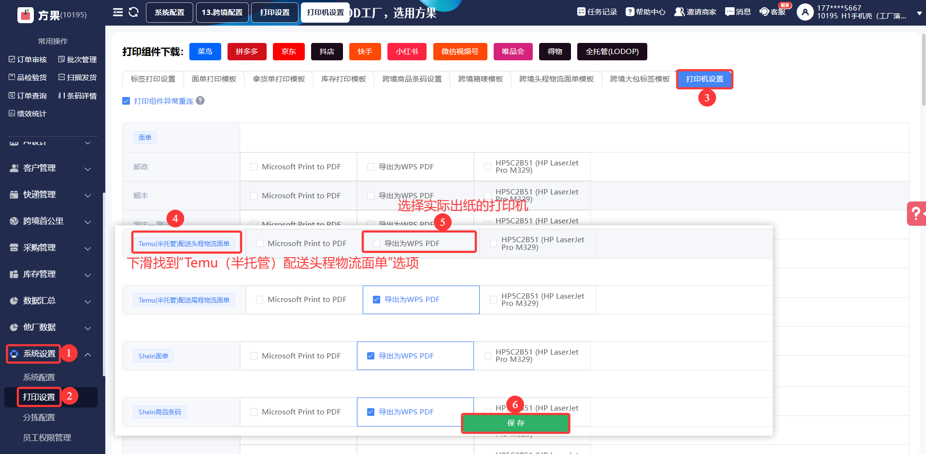Toggle the sidebar collapse hamburger icon
The height and width of the screenshot is (454, 926).
tap(118, 12)
